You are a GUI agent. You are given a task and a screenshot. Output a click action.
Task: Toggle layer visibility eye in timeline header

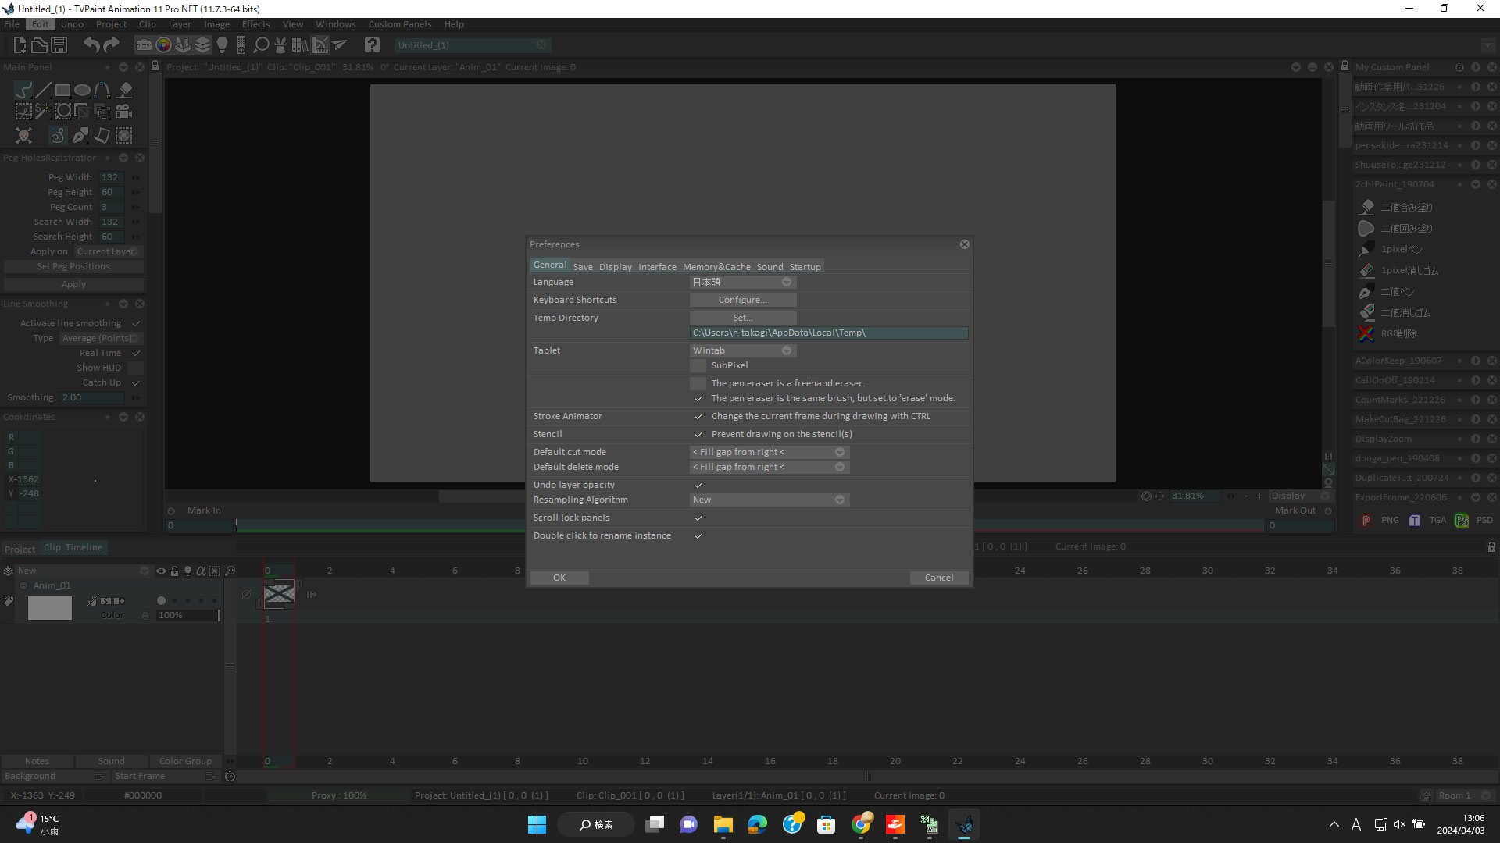pyautogui.click(x=161, y=571)
